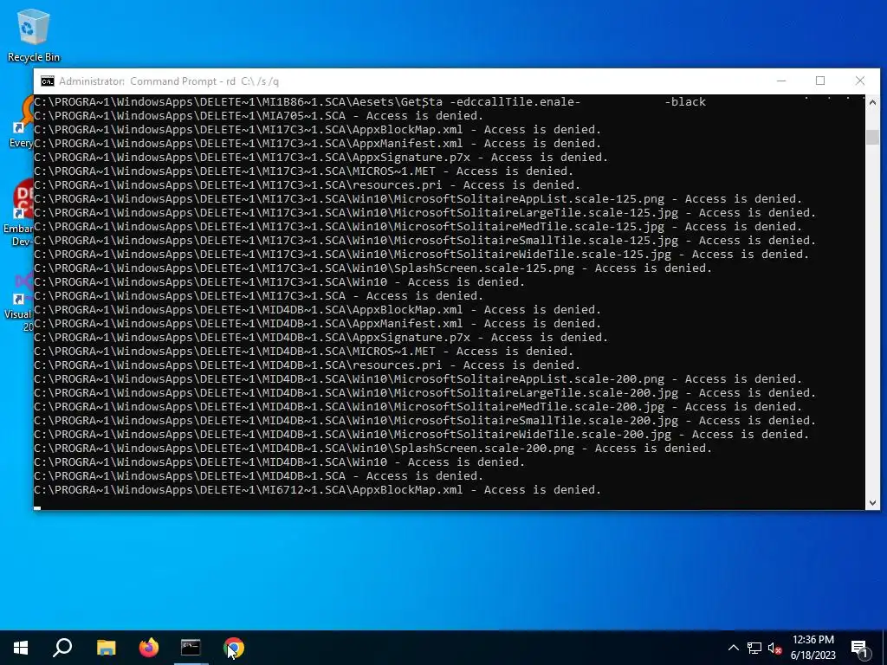Click the Command Prompt title bar icon
Viewport: 887px width, 665px height.
pyautogui.click(x=48, y=81)
